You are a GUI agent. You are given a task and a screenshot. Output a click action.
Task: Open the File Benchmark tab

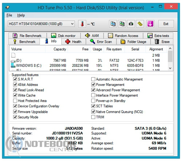[27, 36]
